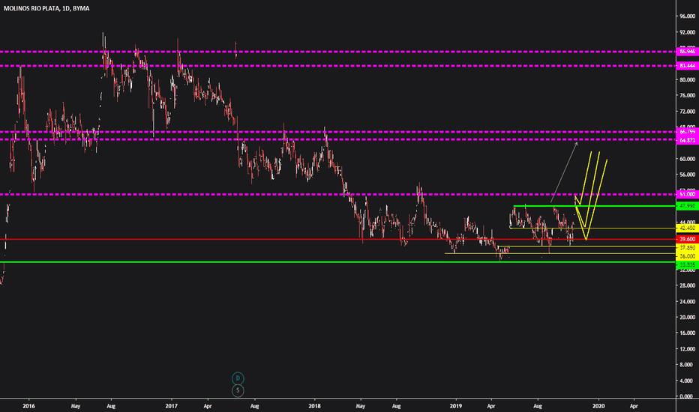Click the 2017 label on time axis
Image resolution: width=699 pixels, height=412 pixels.
click(x=171, y=406)
